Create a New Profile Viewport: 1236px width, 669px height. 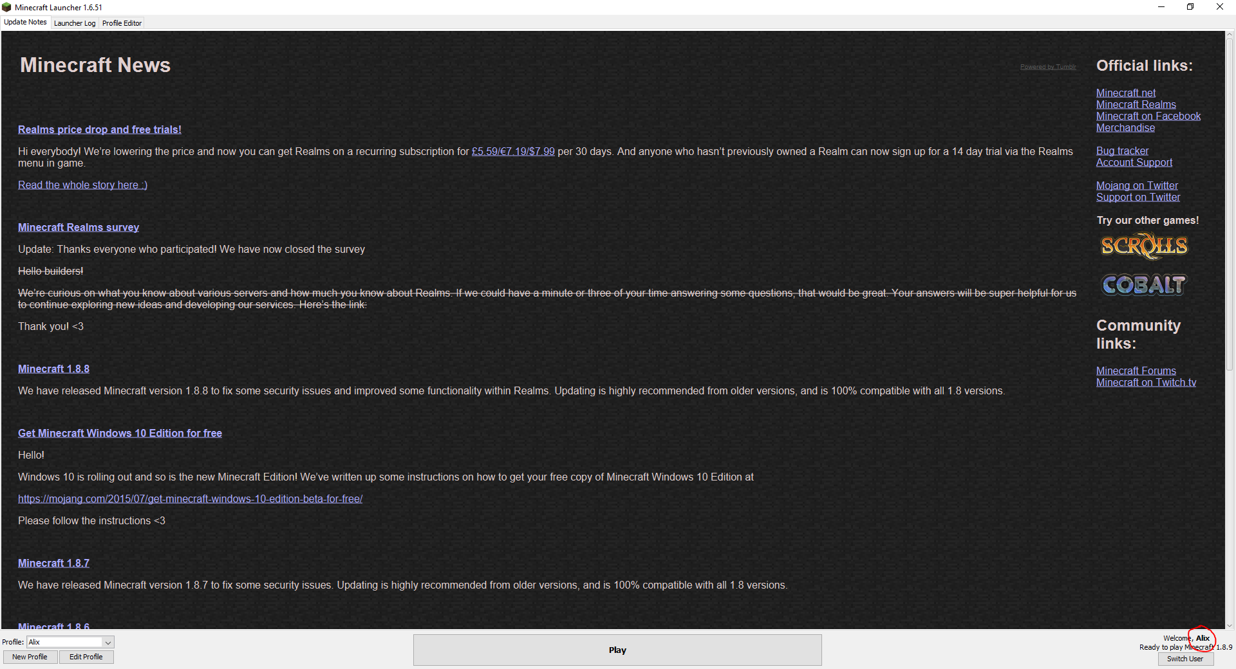tap(30, 657)
